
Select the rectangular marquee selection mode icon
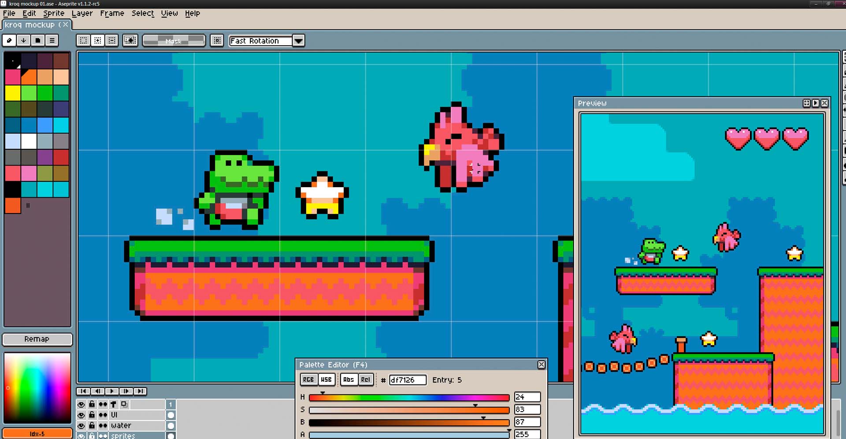(x=83, y=40)
